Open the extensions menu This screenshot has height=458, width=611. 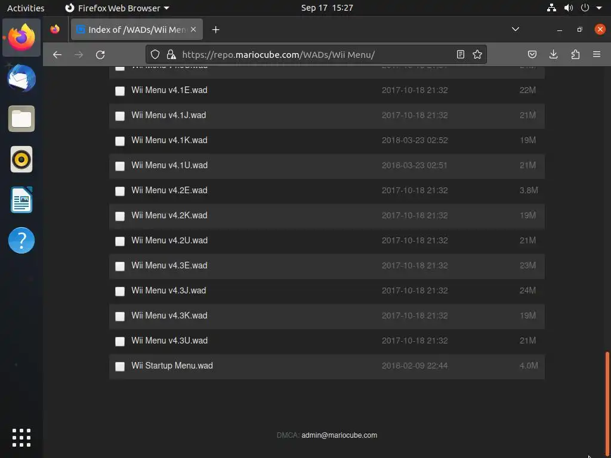click(x=575, y=54)
